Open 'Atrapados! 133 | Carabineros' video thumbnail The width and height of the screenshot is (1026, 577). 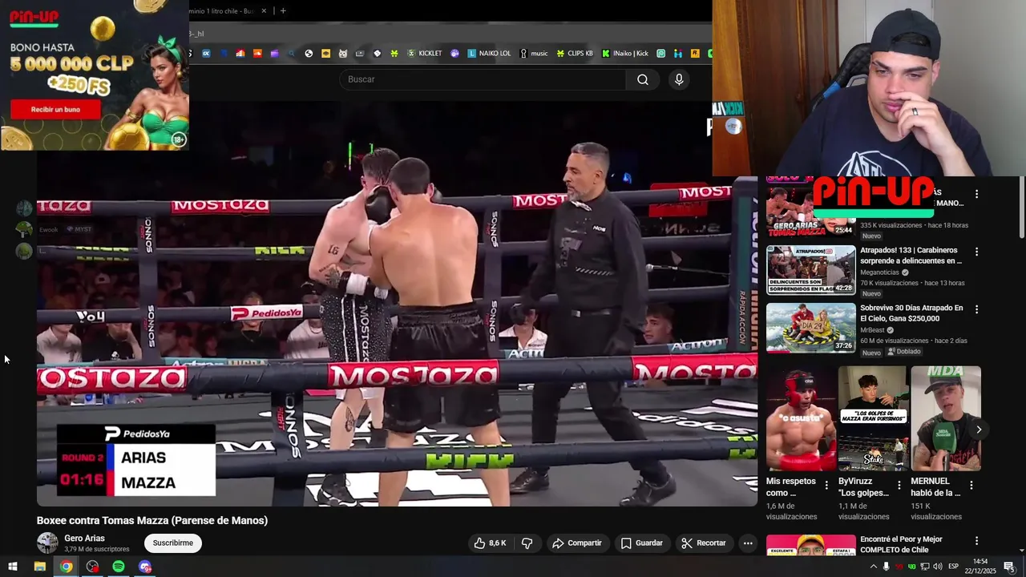point(810,270)
